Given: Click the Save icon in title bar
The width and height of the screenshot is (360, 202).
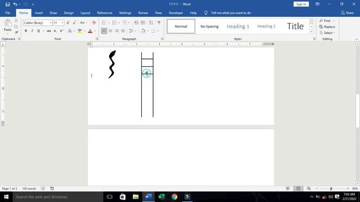Looking at the screenshot, I should pyautogui.click(x=7, y=4).
